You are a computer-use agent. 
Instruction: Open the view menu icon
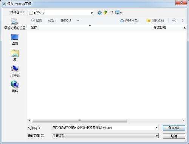click(x=118, y=12)
